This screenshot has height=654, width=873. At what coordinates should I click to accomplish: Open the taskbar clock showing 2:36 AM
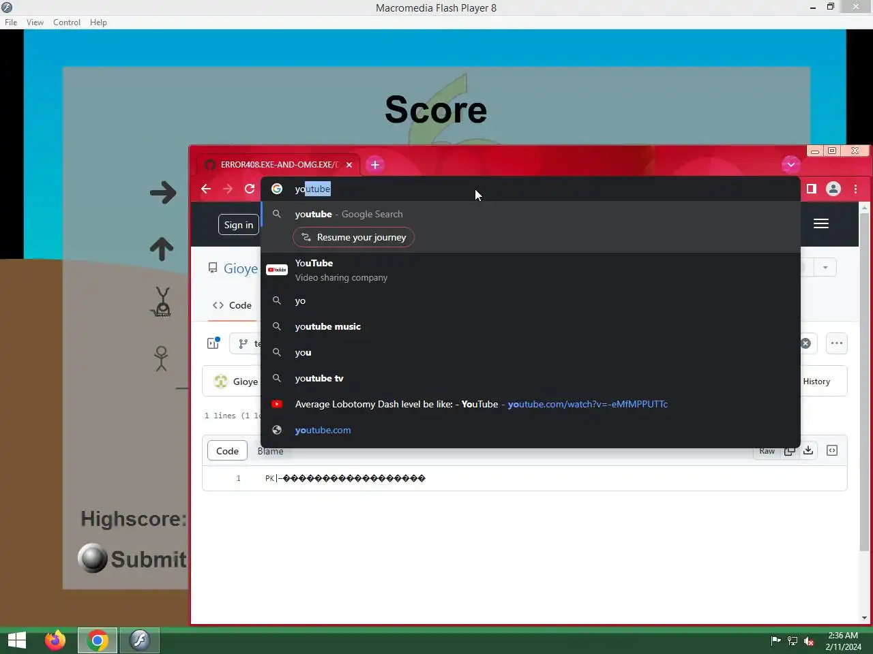tap(843, 641)
